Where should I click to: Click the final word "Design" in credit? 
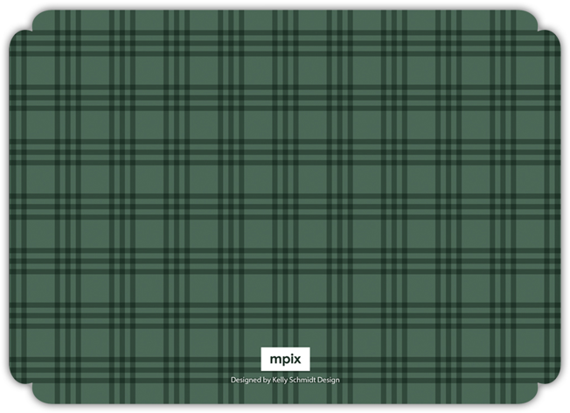330,380
